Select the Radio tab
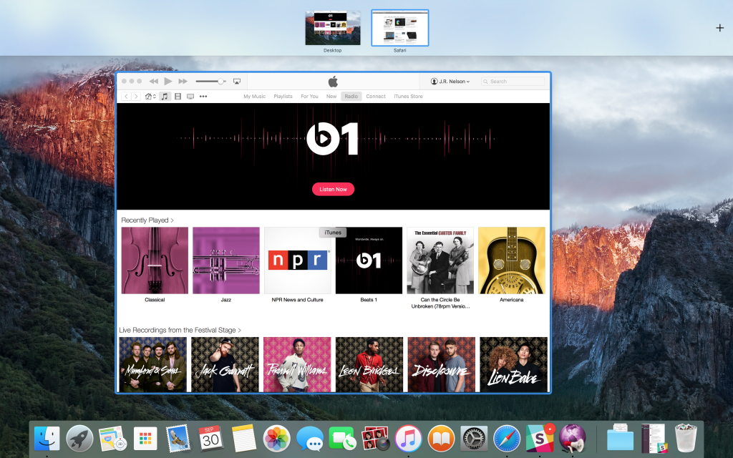The height and width of the screenshot is (458, 733). [351, 97]
